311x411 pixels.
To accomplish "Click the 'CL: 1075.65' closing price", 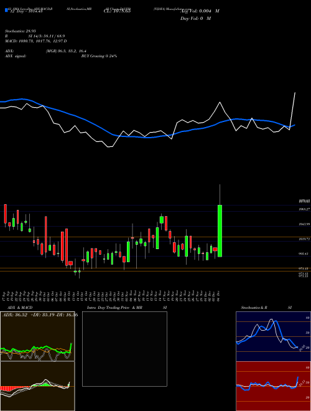I will (x=117, y=11).
